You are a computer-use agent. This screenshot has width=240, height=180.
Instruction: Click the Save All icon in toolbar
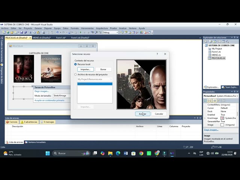coord(25,33)
